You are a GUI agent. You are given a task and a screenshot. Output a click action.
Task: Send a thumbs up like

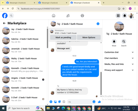pos(99,102)
